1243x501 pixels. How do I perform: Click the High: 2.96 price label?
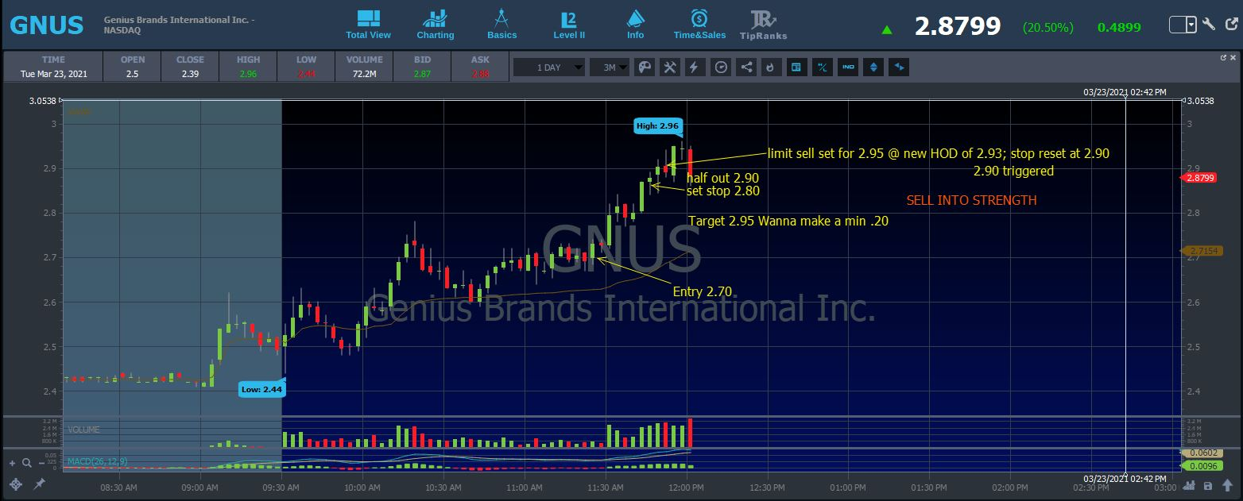click(x=658, y=126)
